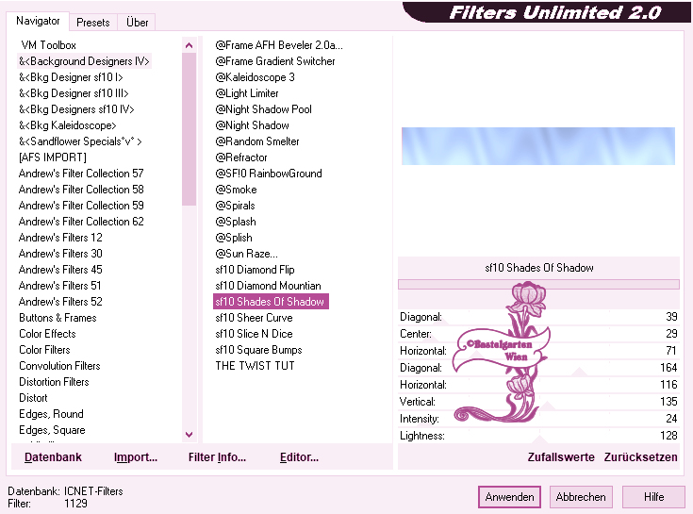Choose @Splash filter
693x514 pixels.
(x=236, y=222)
